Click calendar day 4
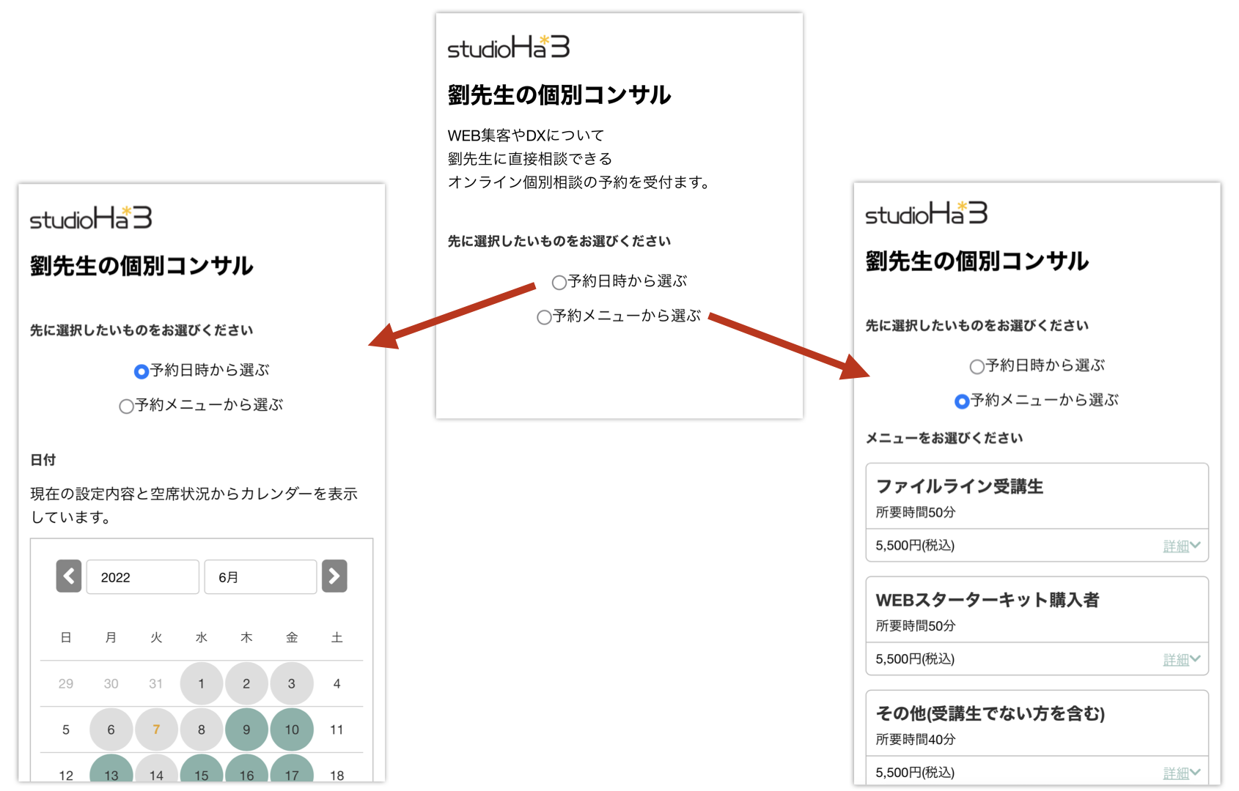Image resolution: width=1239 pixels, height=791 pixels. pos(337,683)
